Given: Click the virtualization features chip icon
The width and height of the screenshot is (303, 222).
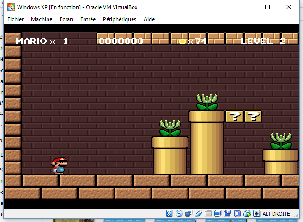Looking at the screenshot, I should click(237, 214).
